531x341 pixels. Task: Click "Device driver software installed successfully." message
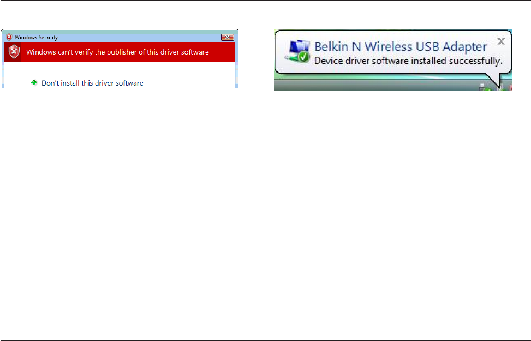coord(408,61)
